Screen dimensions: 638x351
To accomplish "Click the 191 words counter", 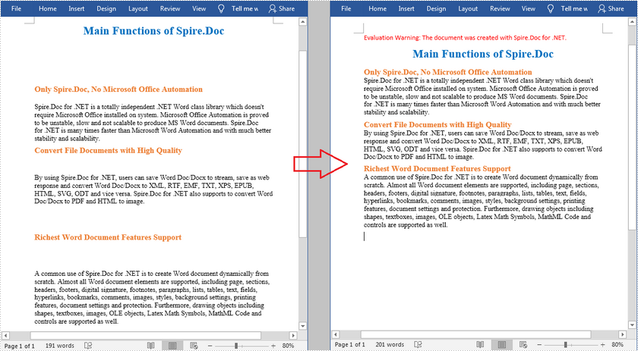I will [x=59, y=345].
